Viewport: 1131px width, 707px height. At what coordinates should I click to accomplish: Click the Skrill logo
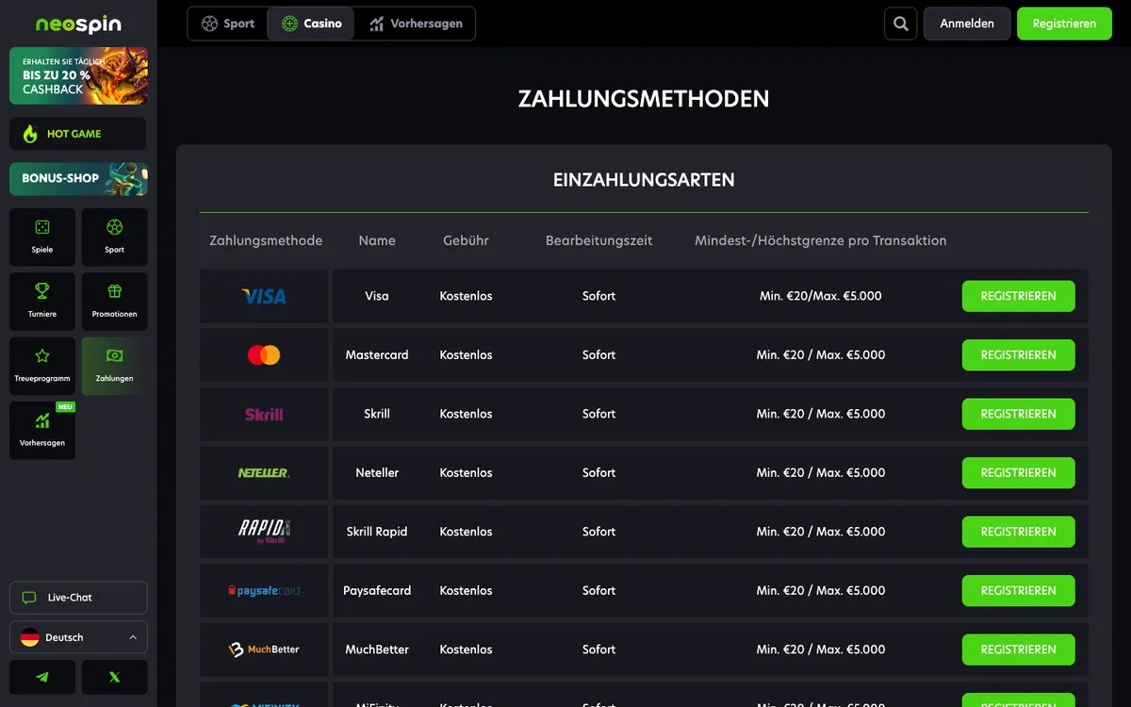(264, 414)
